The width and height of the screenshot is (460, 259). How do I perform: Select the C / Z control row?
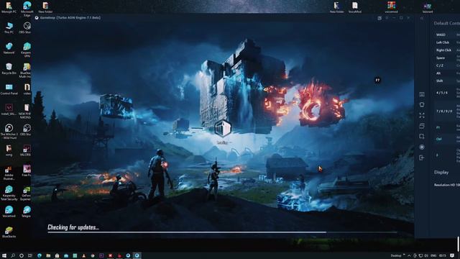[x=447, y=65]
